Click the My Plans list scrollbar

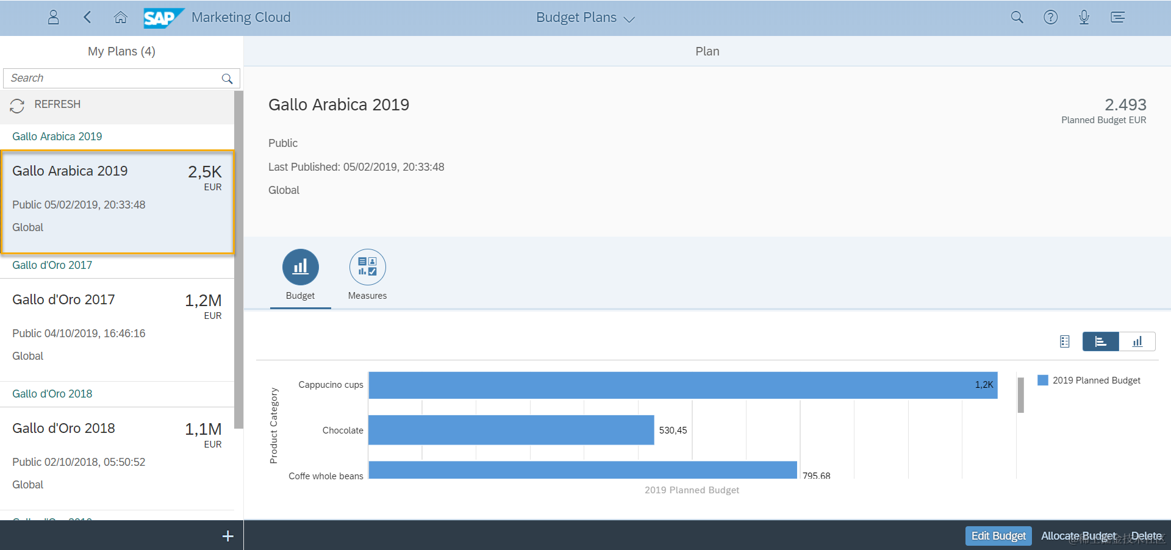238,260
